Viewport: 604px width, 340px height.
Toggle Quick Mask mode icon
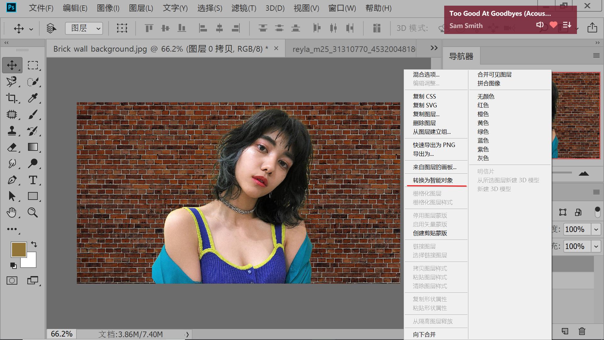12,280
